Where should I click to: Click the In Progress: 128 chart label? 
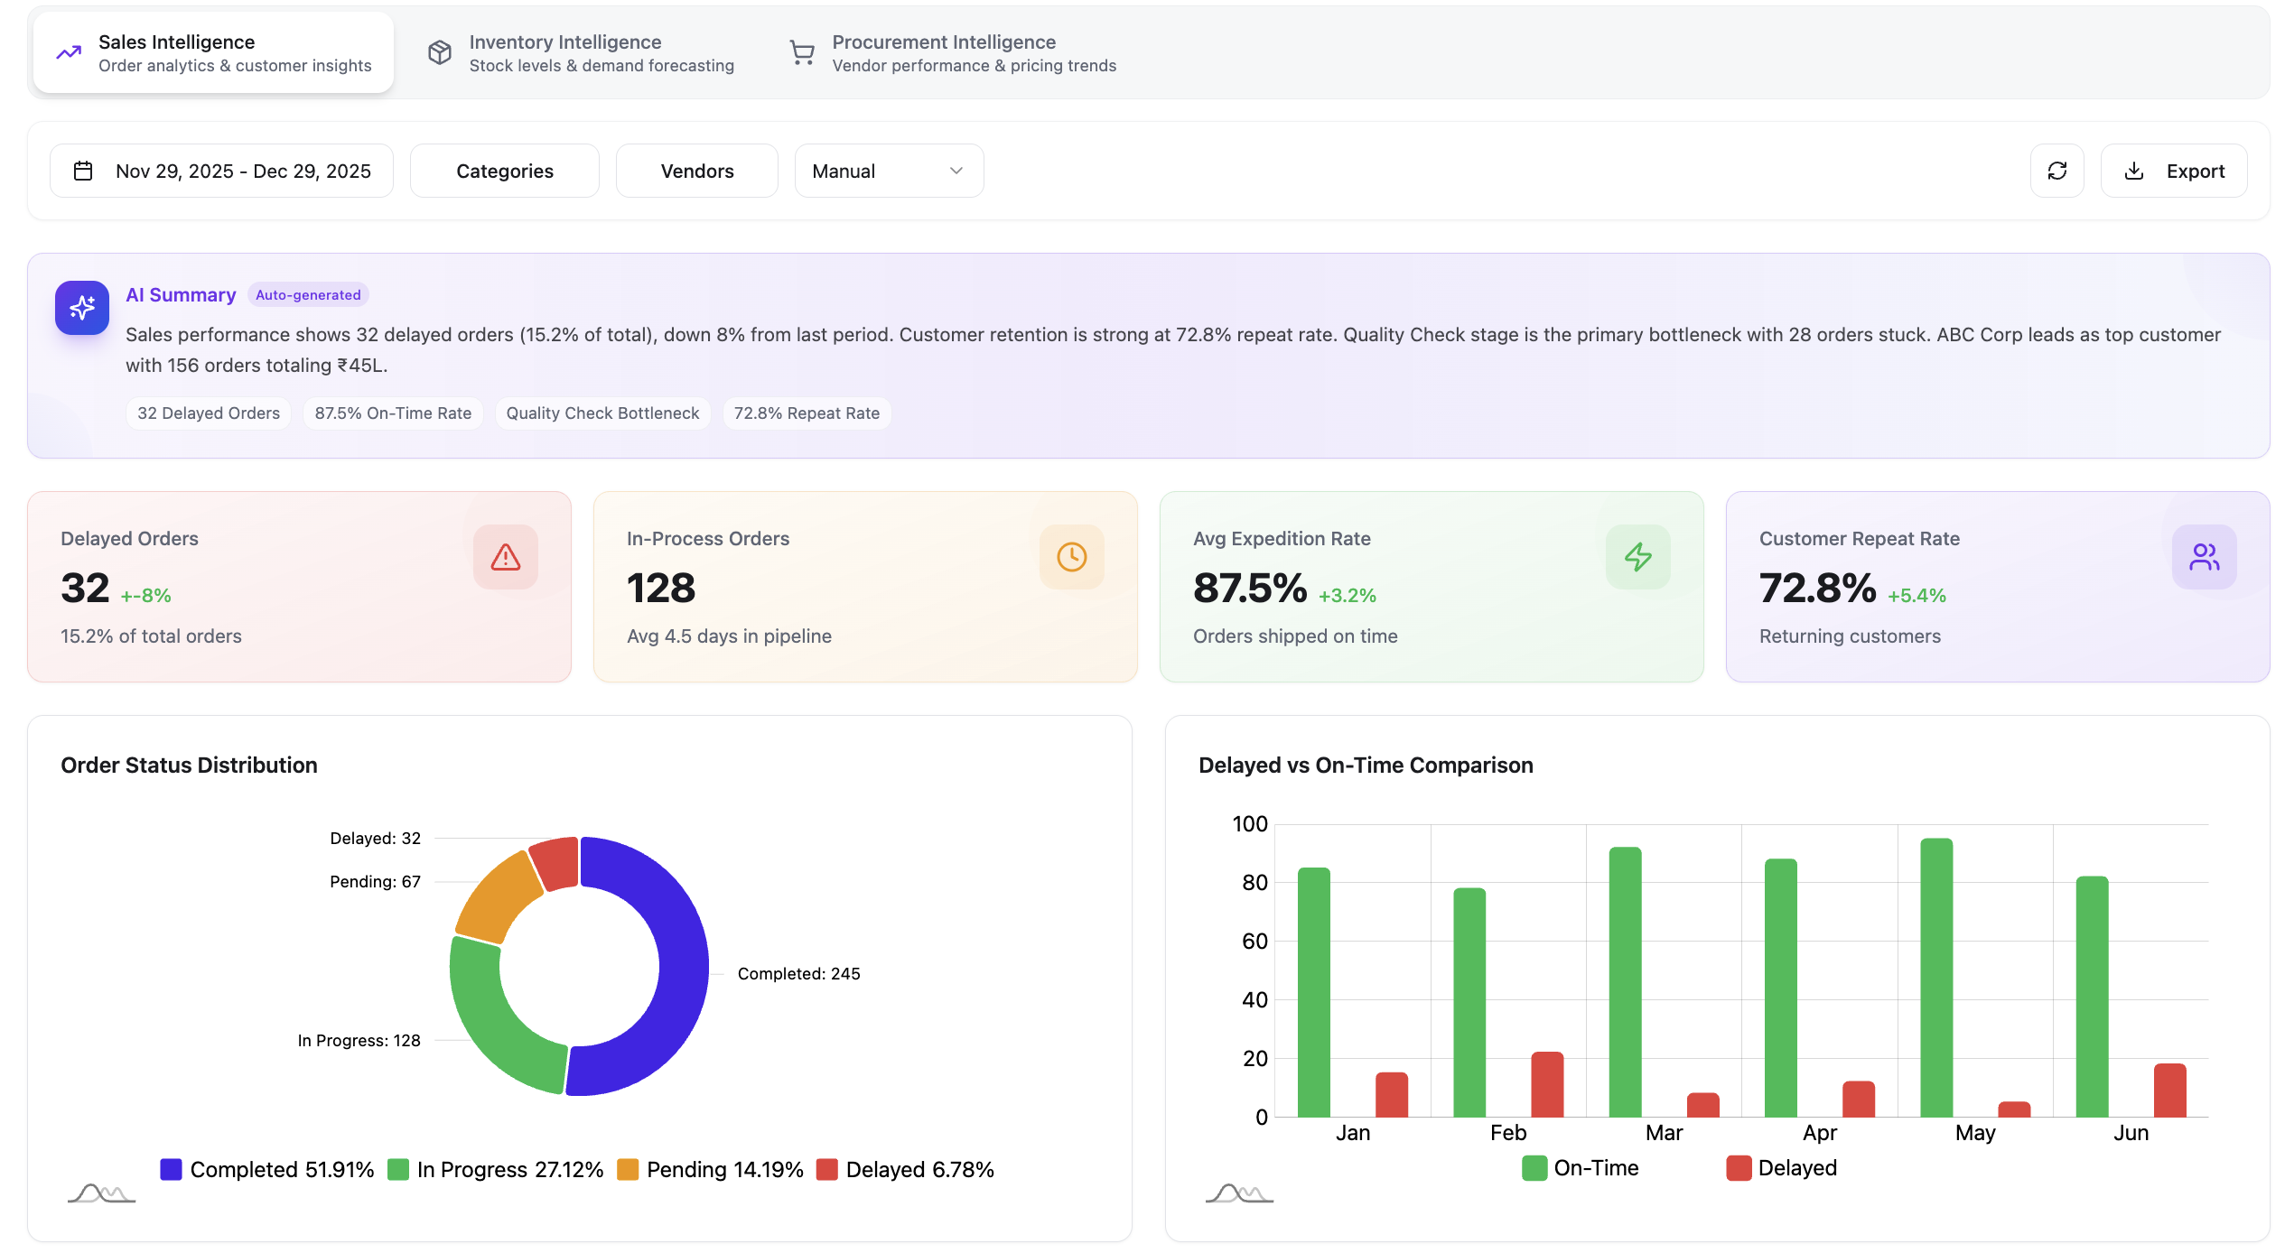point(359,1040)
